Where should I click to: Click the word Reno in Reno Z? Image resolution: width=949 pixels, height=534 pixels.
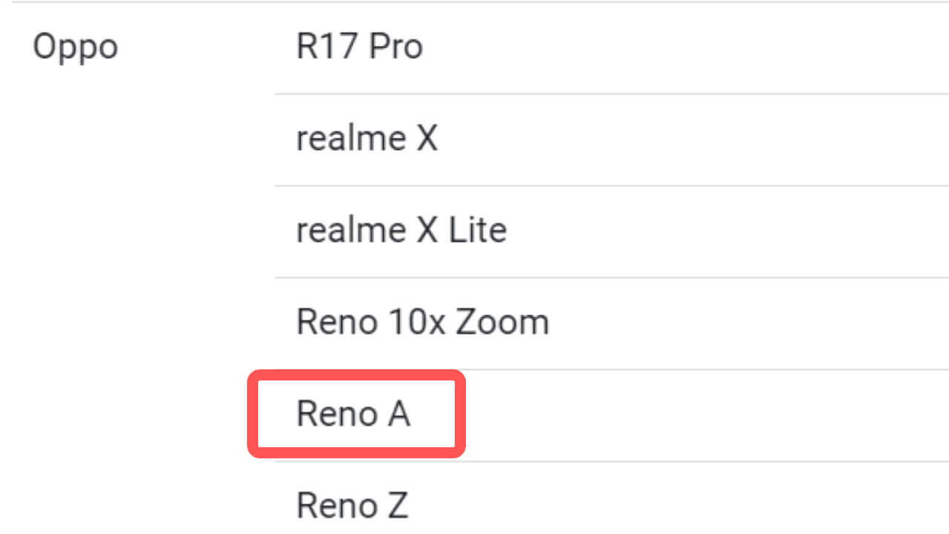(337, 506)
